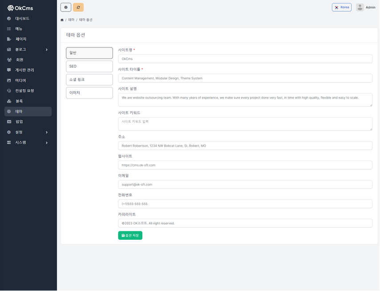Click the Admin user avatar icon
This screenshot has width=380, height=291.
(360, 7)
